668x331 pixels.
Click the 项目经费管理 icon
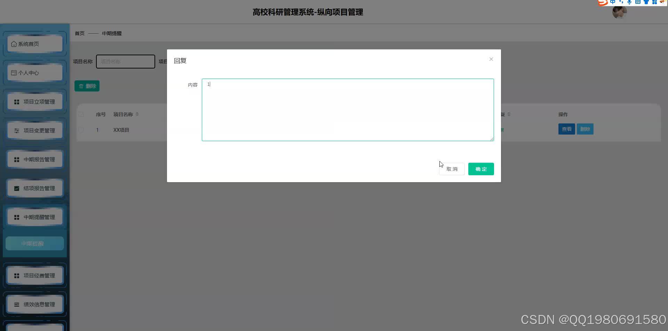16,275
